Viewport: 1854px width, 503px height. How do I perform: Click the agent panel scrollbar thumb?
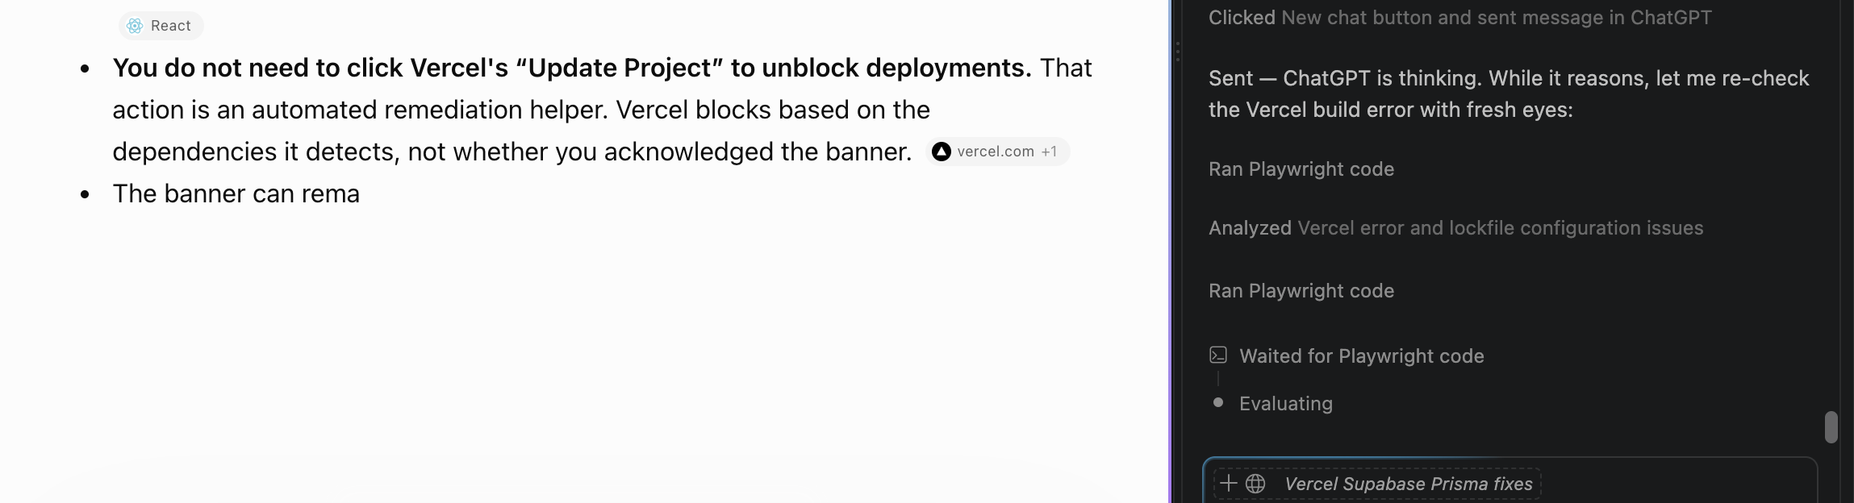(1831, 427)
